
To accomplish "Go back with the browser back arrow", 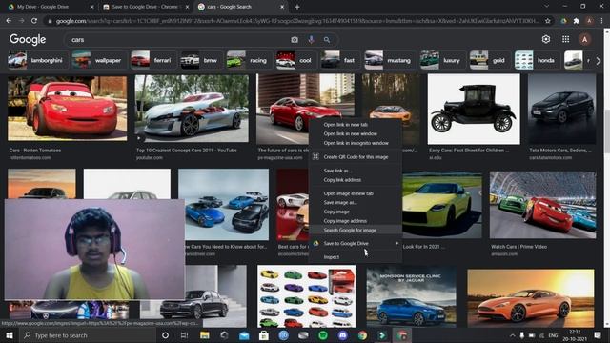I will (x=9, y=21).
